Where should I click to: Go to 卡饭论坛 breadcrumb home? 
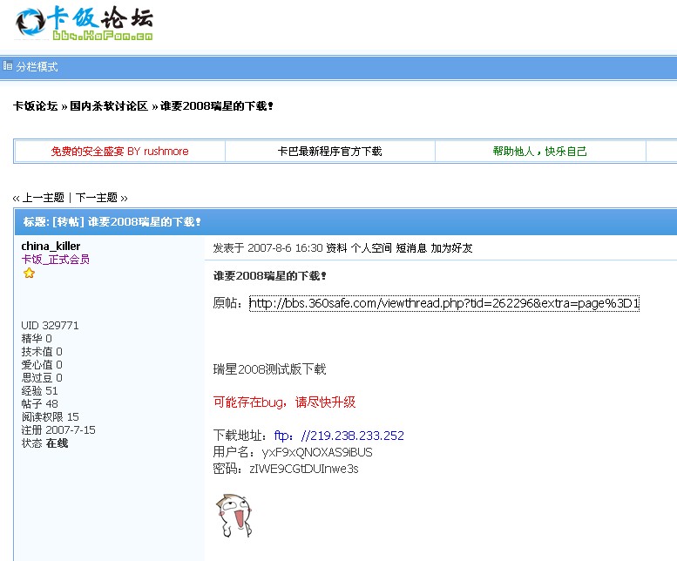[x=36, y=105]
